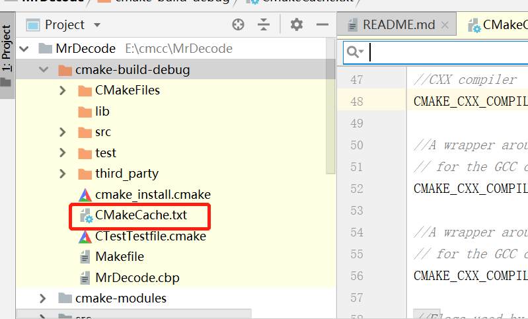Click the CMakeCache.txt gear file icon
This screenshot has width=528, height=319.
(86, 216)
